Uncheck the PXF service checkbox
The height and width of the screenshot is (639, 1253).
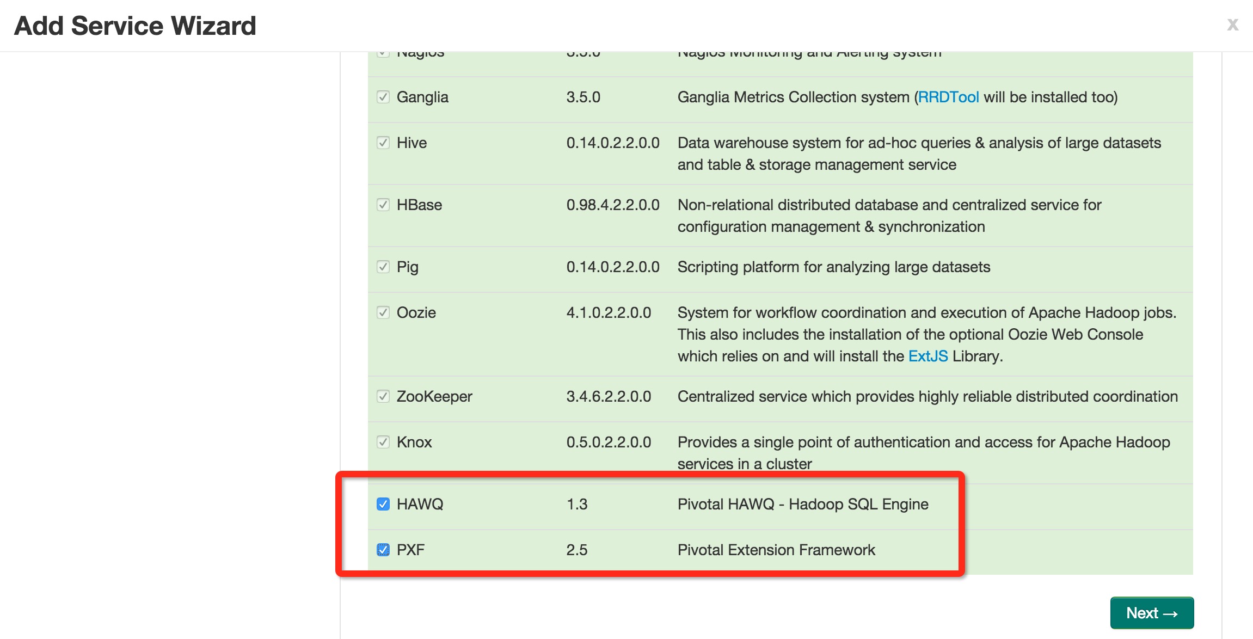coord(383,550)
